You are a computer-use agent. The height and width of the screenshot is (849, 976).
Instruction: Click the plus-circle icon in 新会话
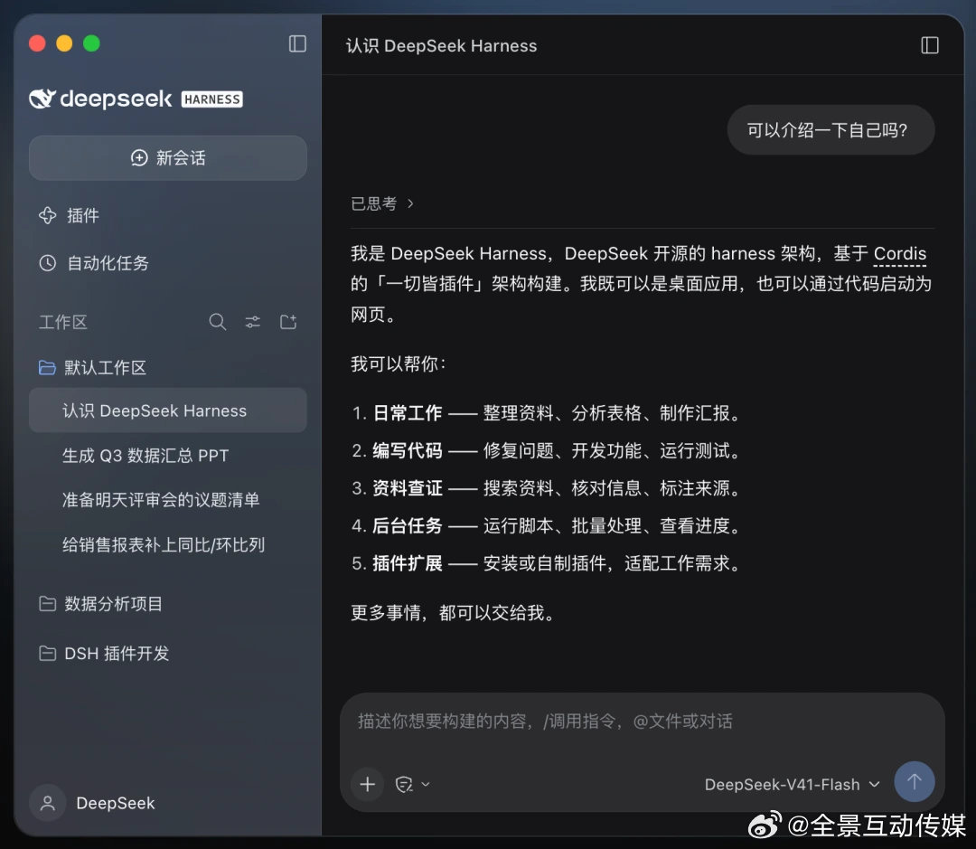tap(139, 157)
